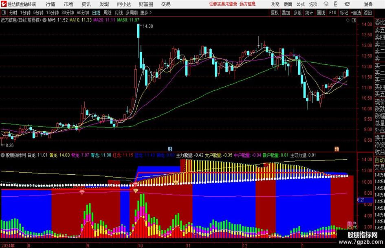Click MA5: 11.52 indicator value
This screenshot has height=248, width=385.
pyautogui.click(x=57, y=20)
